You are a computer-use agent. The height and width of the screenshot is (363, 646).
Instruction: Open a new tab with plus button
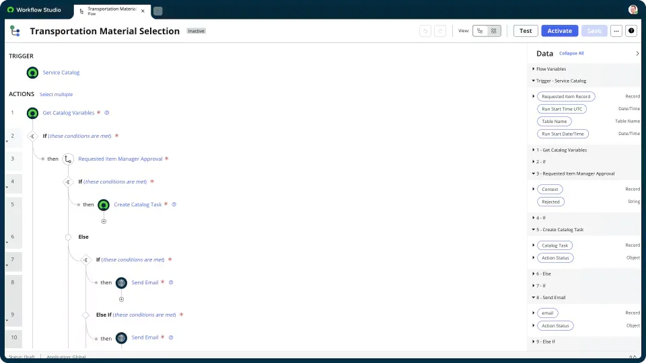click(x=157, y=11)
